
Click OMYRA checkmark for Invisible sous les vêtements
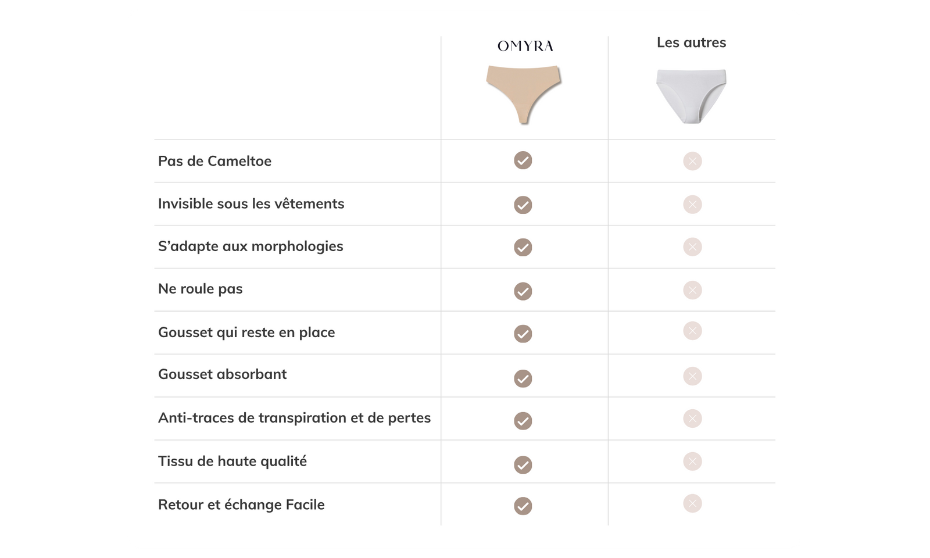[523, 205]
